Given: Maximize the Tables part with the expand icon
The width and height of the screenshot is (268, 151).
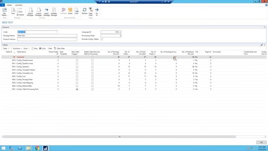Looking at the screenshot, I should tap(262, 45).
